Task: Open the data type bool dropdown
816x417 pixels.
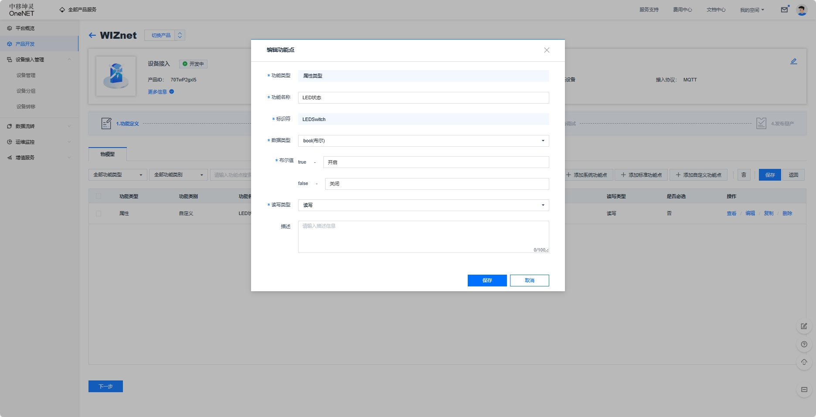Action: [x=423, y=141]
